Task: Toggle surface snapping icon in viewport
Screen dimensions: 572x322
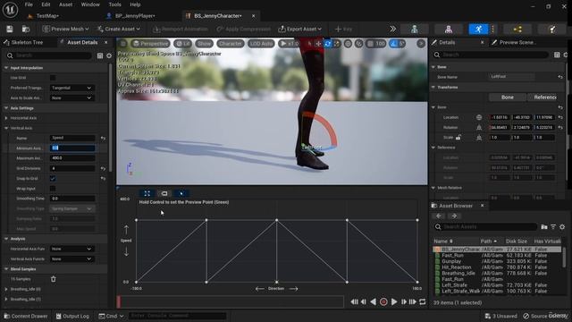Action: [x=359, y=44]
